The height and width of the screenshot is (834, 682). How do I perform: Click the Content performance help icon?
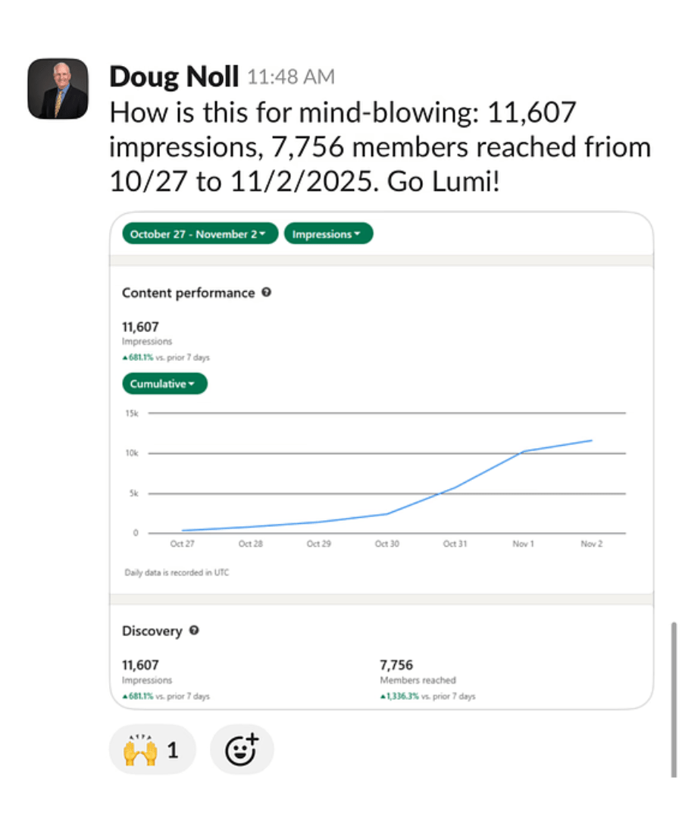click(x=266, y=293)
